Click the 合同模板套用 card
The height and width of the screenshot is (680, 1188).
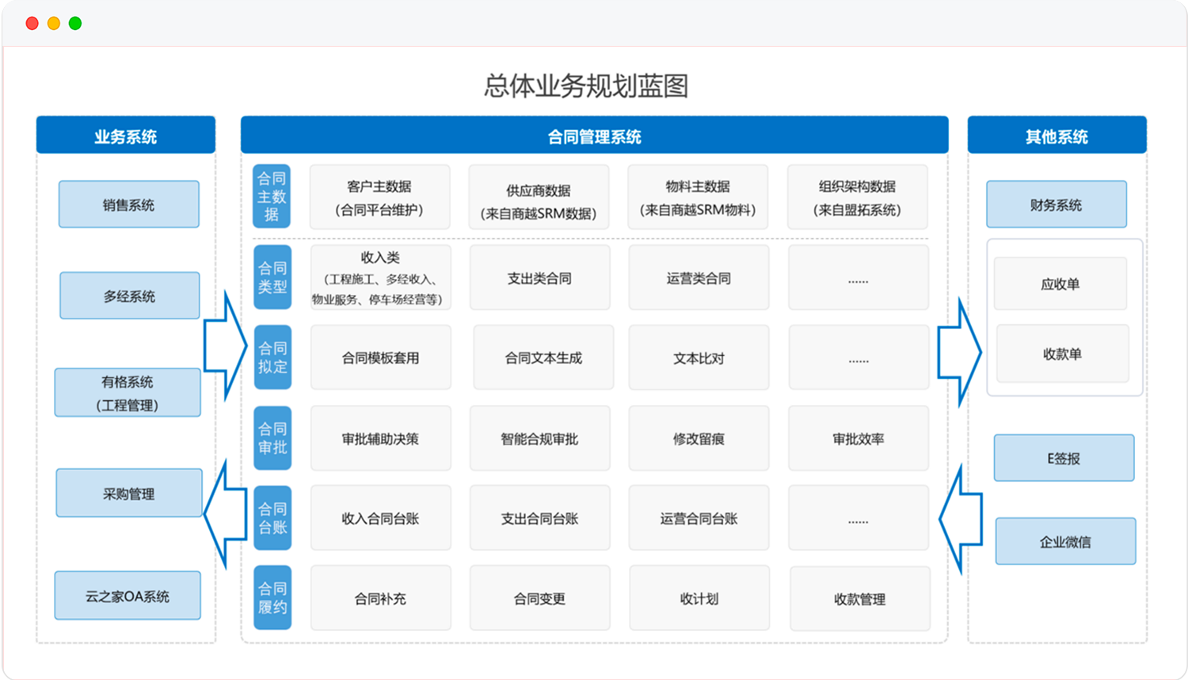point(381,357)
